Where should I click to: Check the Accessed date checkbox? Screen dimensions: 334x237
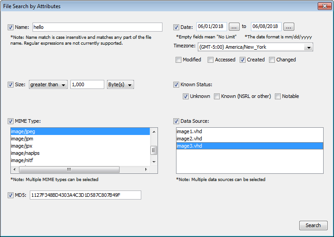point(210,60)
